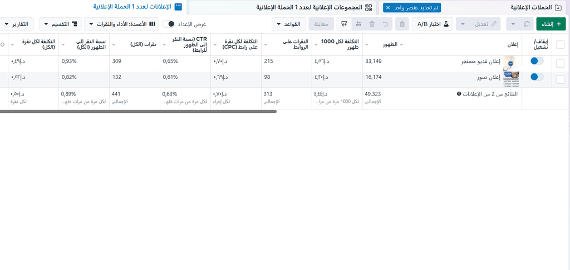Toggle the عرض الإعداد switch

[x=169, y=24]
